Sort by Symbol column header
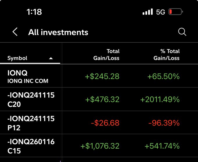198x162 pixels. coord(17,58)
